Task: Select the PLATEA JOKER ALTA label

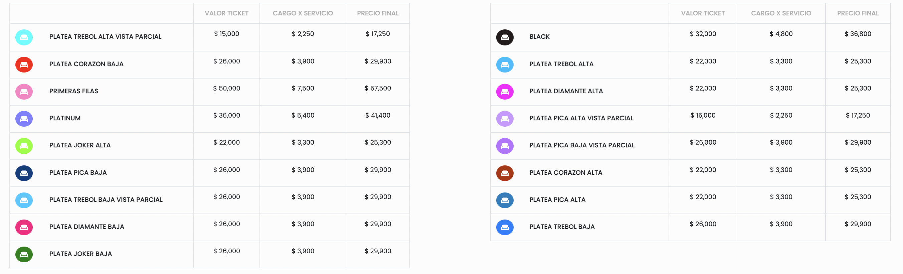Action: coord(80,145)
